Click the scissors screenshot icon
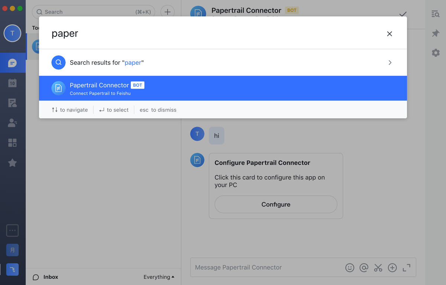The image size is (446, 285). tap(378, 268)
